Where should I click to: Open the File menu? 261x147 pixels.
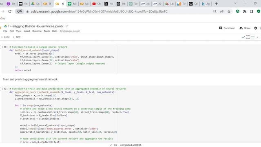pyautogui.click(x=5, y=31)
